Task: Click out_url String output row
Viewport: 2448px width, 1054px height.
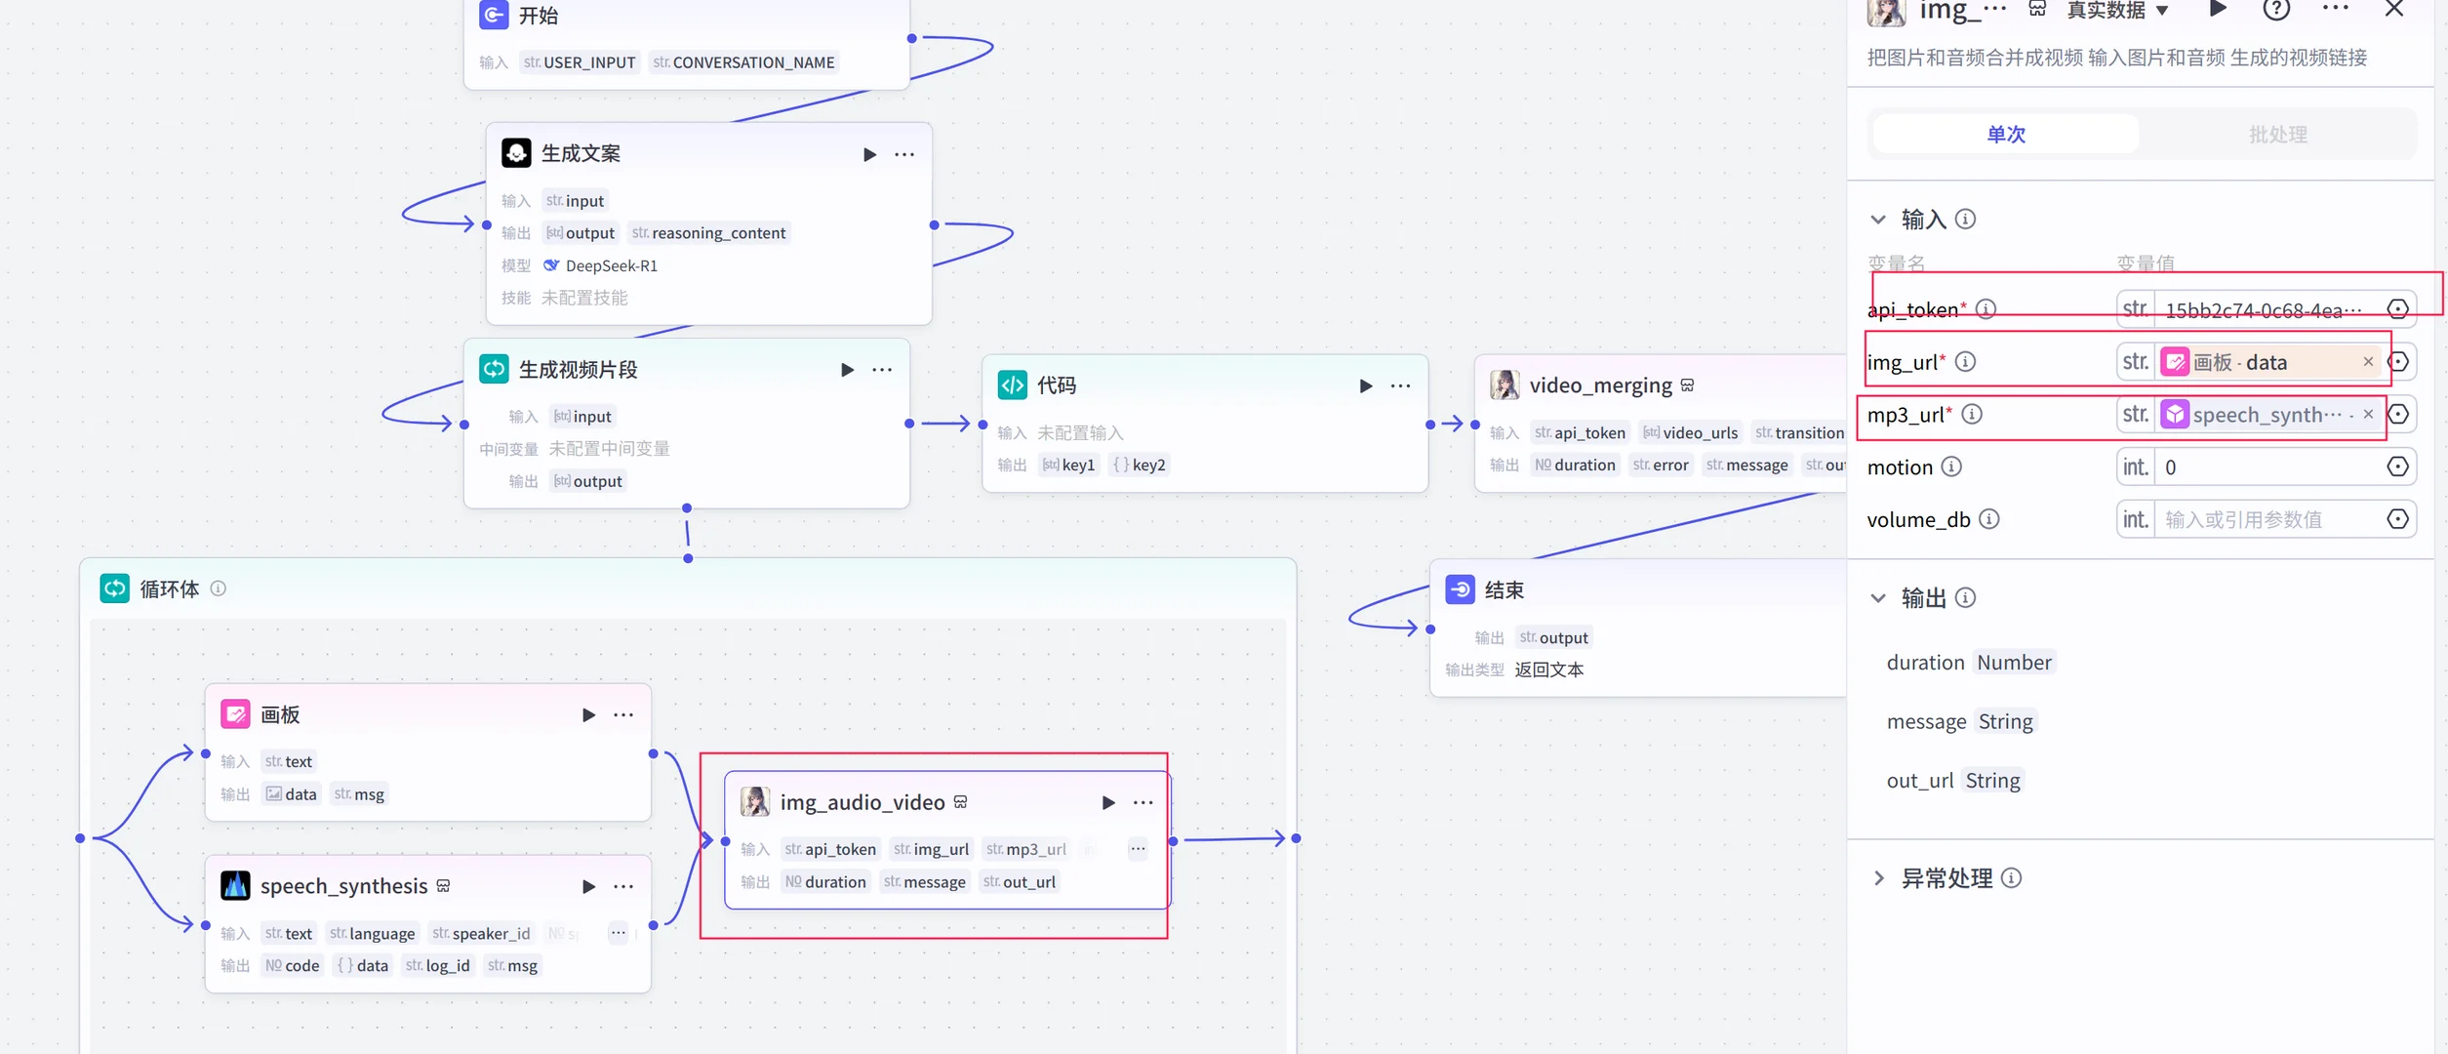Action: pos(1953,781)
